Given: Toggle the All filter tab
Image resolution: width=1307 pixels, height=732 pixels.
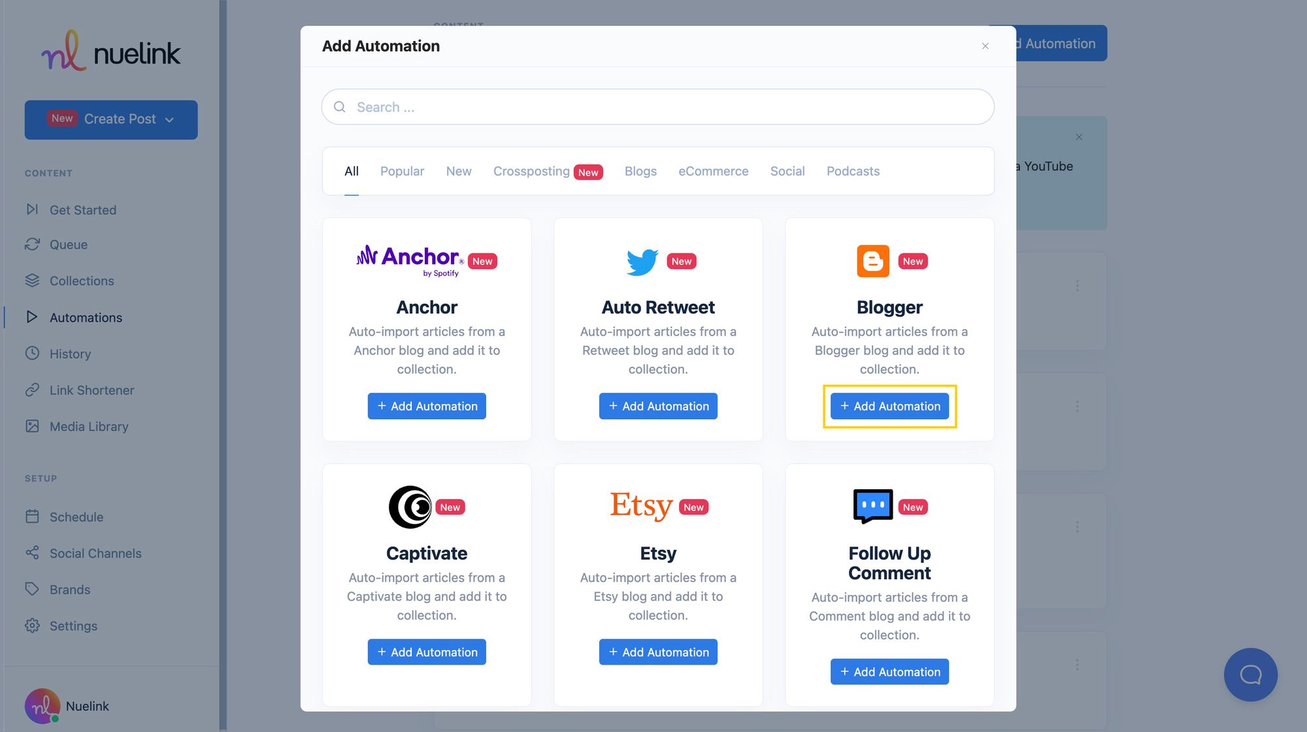Looking at the screenshot, I should click(351, 170).
